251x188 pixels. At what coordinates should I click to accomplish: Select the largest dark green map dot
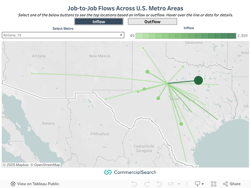(198, 81)
